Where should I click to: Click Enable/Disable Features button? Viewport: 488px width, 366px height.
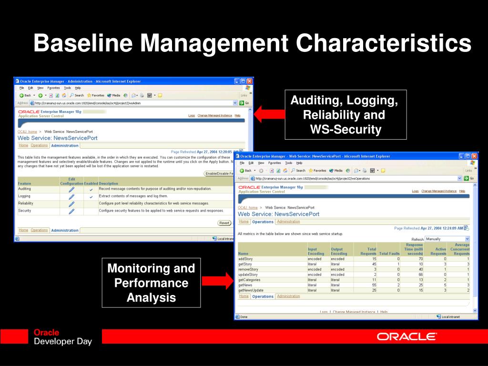(x=219, y=173)
